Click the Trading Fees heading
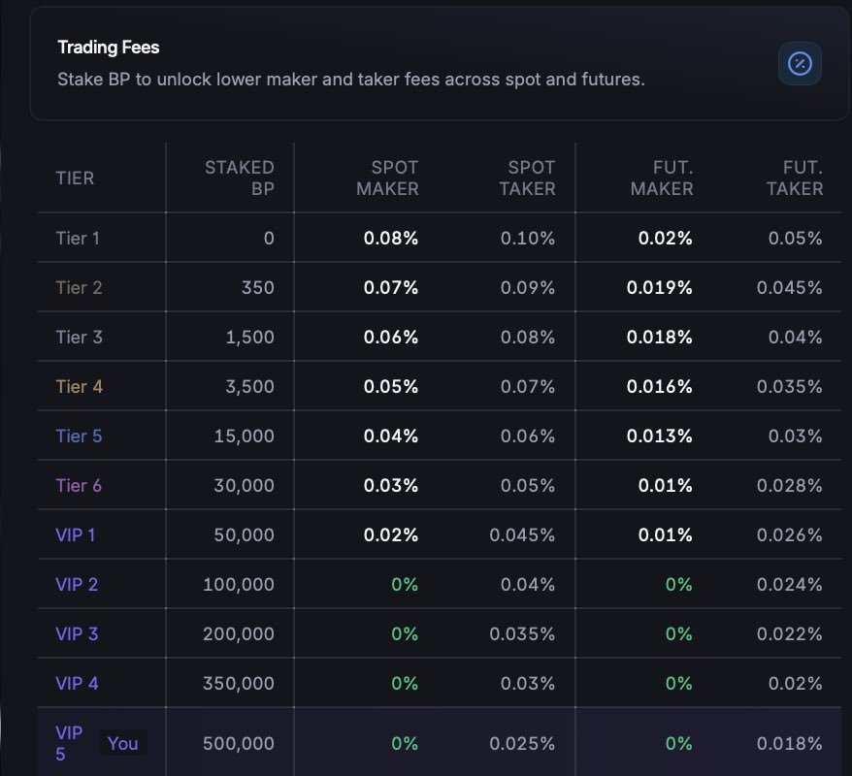The image size is (852, 776). [109, 48]
